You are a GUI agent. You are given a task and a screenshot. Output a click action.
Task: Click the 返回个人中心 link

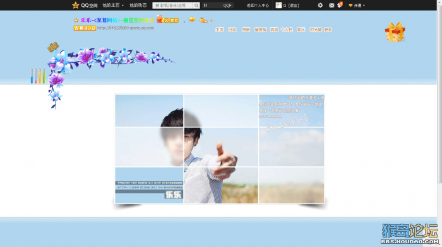point(258,5)
